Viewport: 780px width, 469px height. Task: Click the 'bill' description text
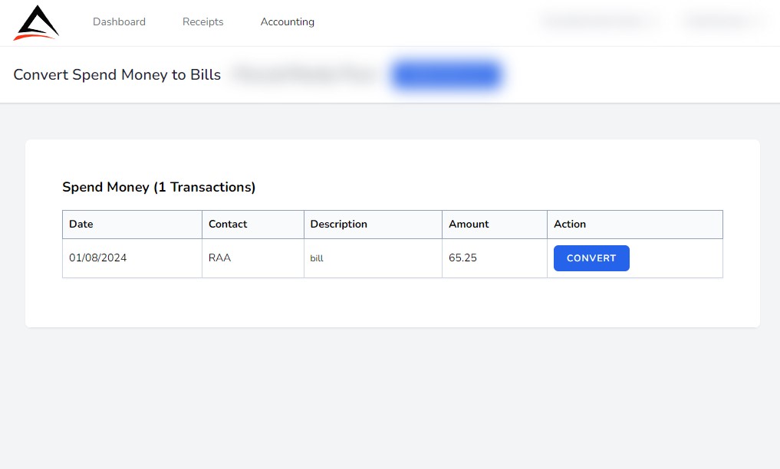[317, 259]
